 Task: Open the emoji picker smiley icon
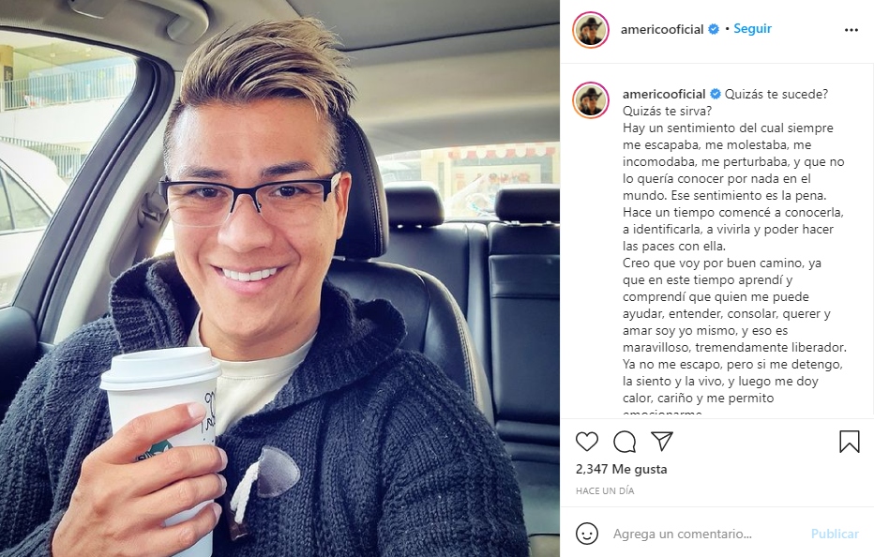586,534
